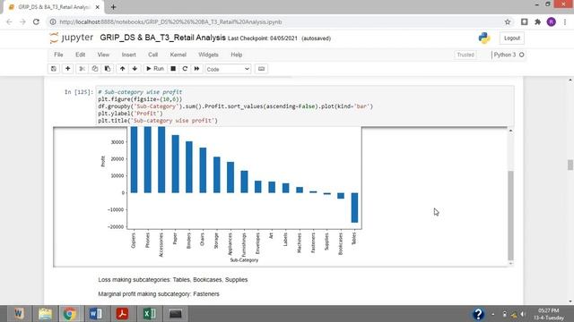
Task: Click the Jupyter logo
Action: point(72,38)
